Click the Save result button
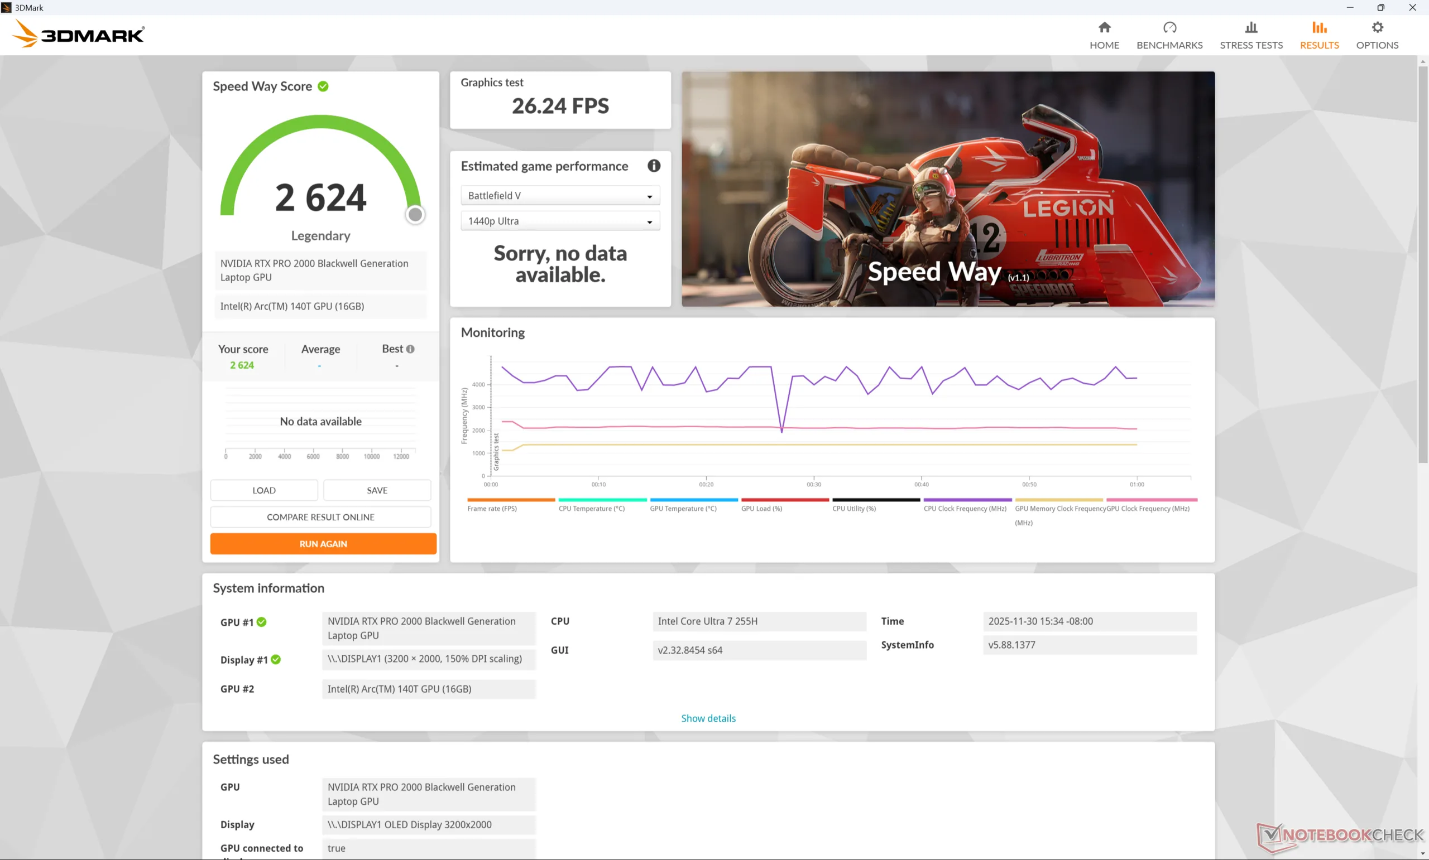The image size is (1429, 860). (x=376, y=490)
